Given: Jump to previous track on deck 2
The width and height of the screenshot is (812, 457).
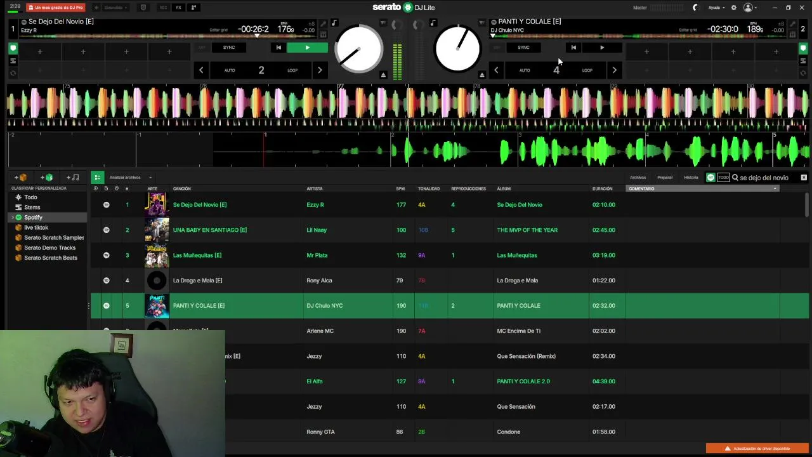Looking at the screenshot, I should 573,48.
